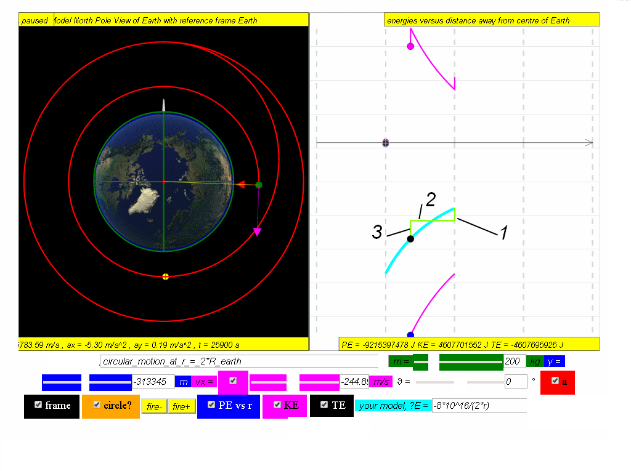This screenshot has width=631, height=471.
Task: Click the green 'm =' label
Action: [400, 361]
